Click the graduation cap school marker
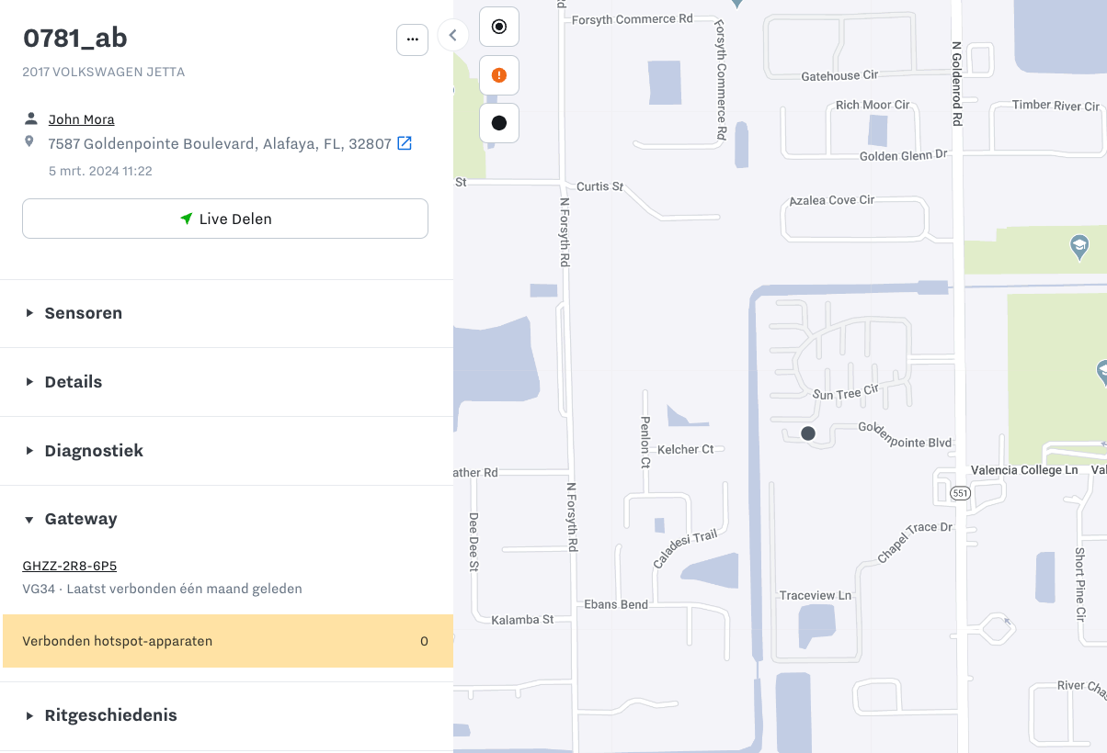 [1079, 246]
